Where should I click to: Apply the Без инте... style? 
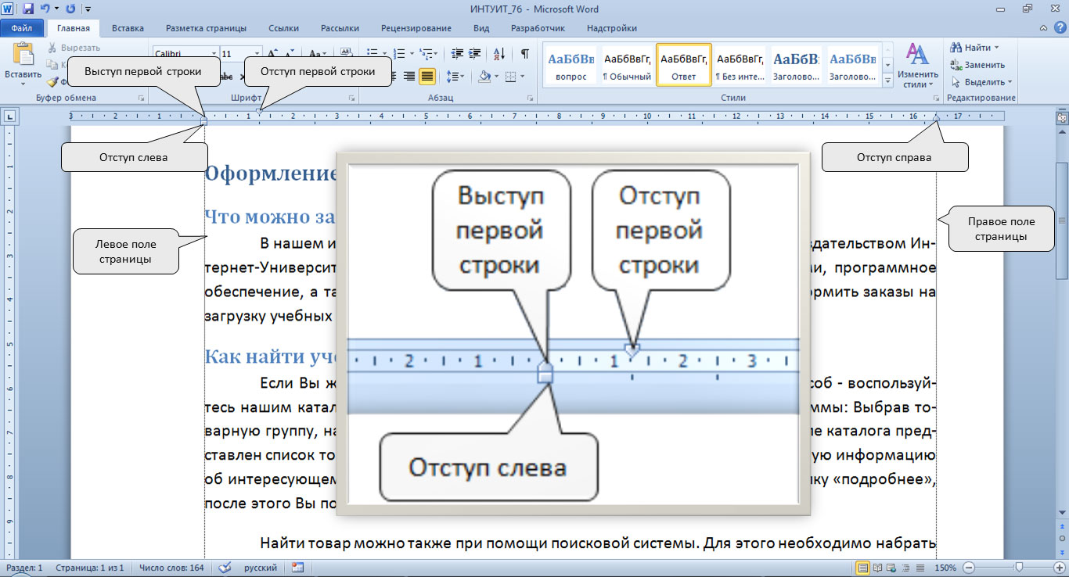pyautogui.click(x=740, y=66)
